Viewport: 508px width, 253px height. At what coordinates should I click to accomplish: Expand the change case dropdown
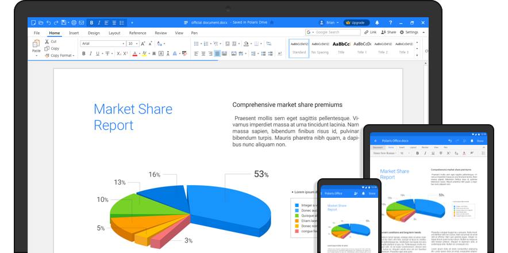(x=164, y=44)
